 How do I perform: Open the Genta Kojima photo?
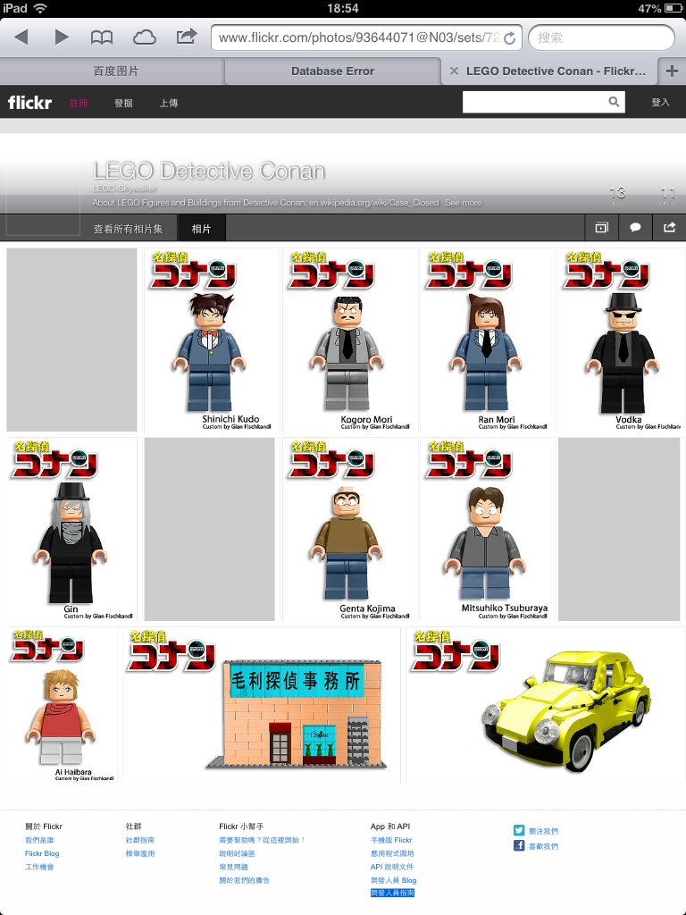349,529
